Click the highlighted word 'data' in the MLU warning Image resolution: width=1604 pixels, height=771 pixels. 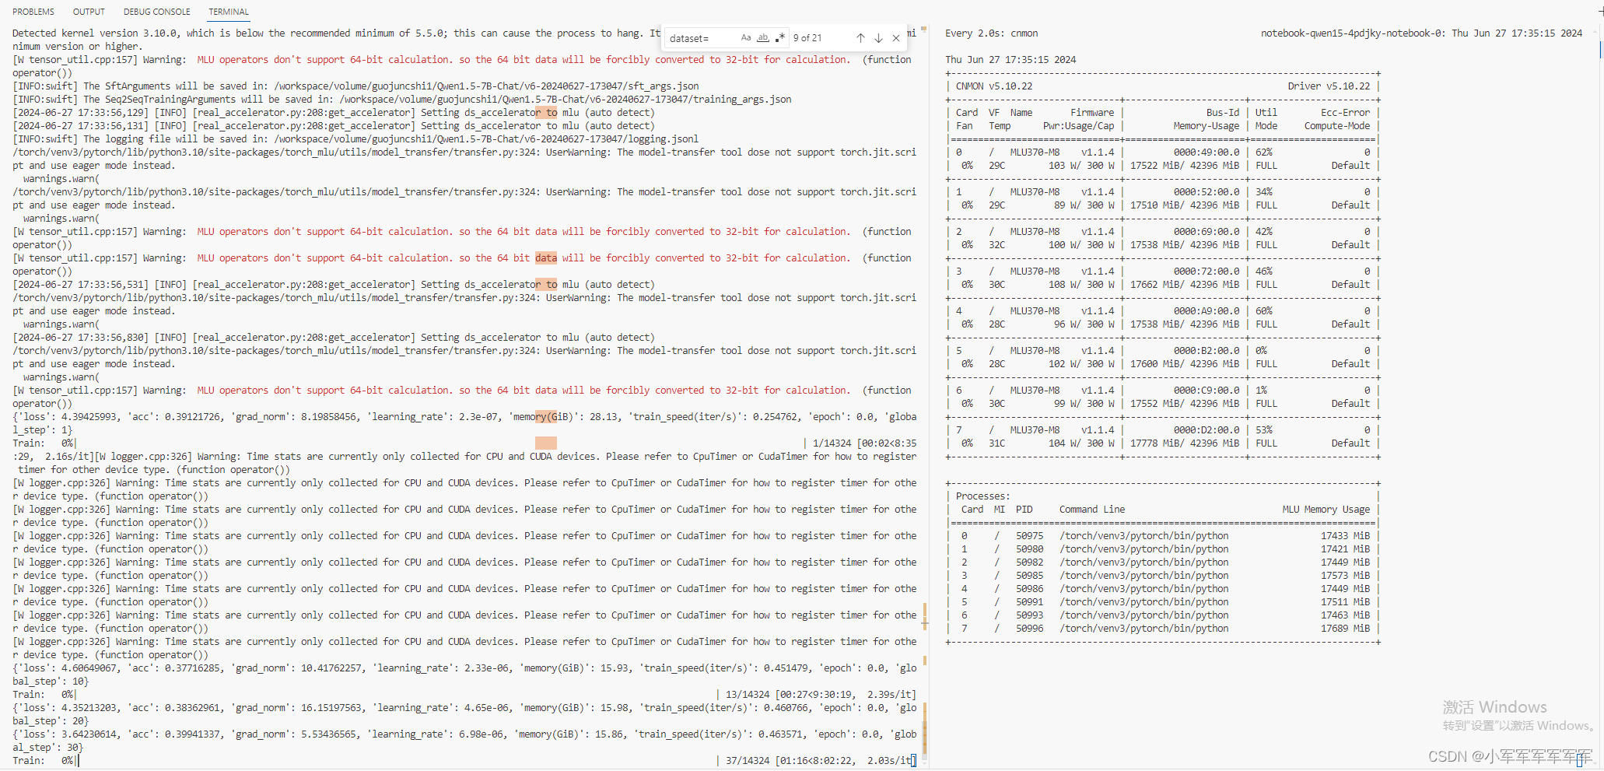pyautogui.click(x=546, y=258)
